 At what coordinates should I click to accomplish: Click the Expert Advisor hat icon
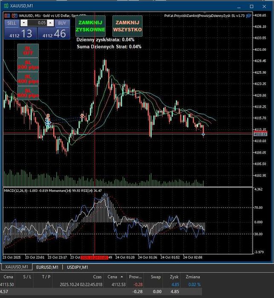point(249,16)
